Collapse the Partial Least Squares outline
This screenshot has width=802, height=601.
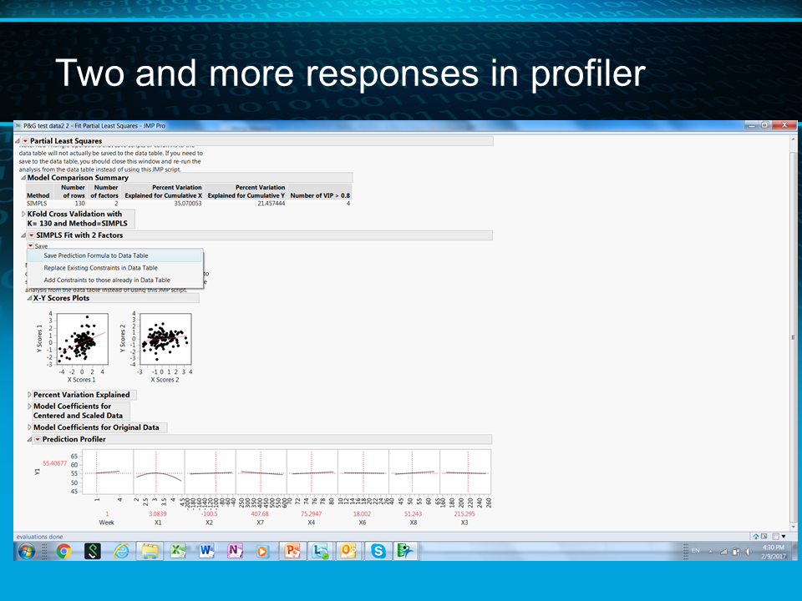[18, 141]
